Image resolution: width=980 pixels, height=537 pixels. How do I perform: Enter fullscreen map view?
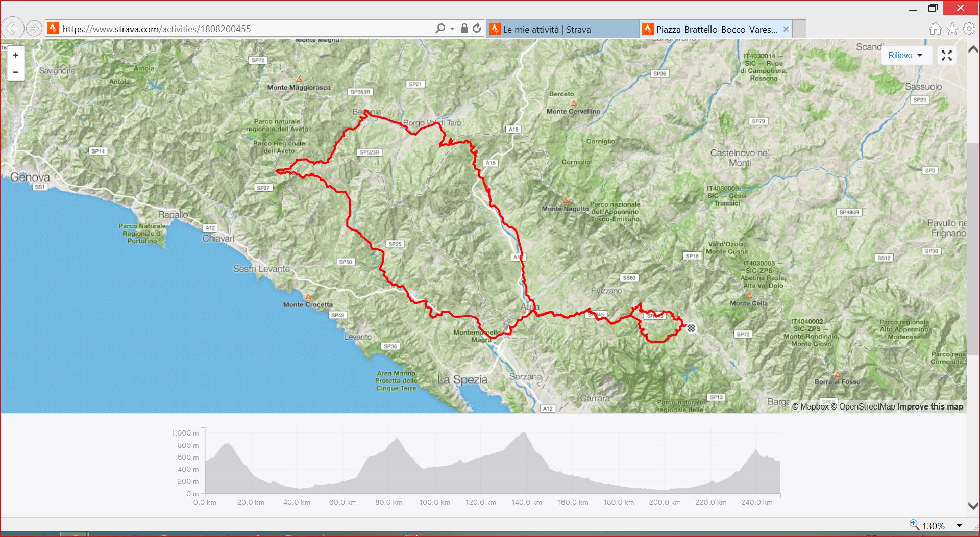pos(947,56)
